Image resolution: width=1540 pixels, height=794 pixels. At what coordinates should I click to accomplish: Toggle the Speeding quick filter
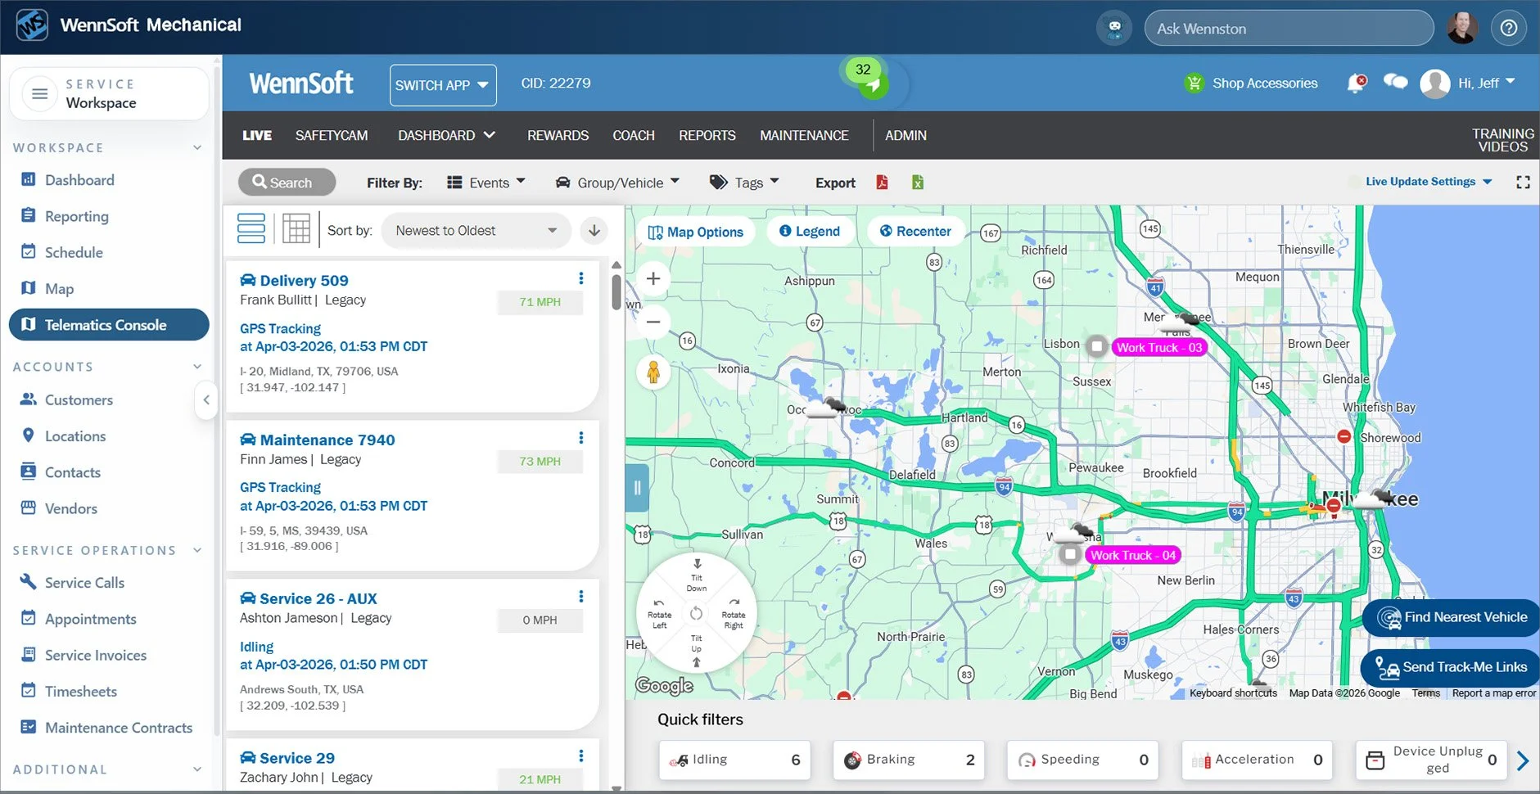[x=1083, y=760]
